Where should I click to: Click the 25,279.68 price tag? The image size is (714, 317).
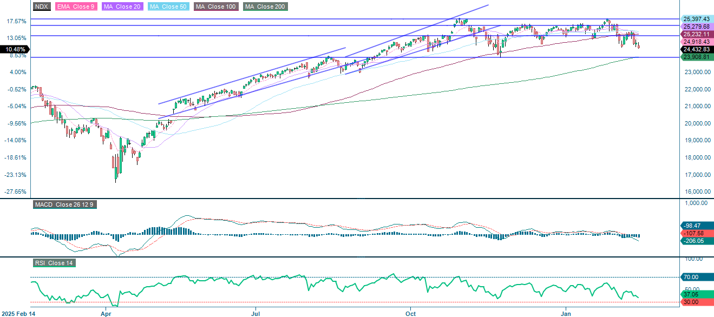click(696, 27)
